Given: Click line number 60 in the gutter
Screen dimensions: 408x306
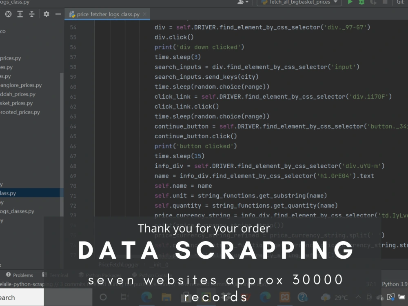Looking at the screenshot, I should pyautogui.click(x=73, y=87).
